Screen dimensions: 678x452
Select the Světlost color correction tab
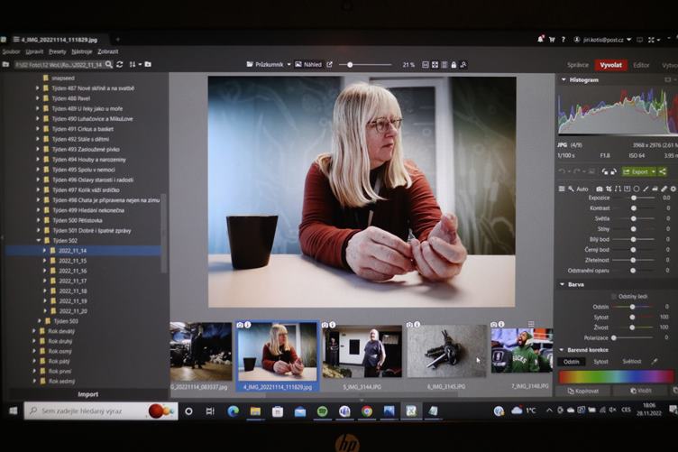click(632, 361)
